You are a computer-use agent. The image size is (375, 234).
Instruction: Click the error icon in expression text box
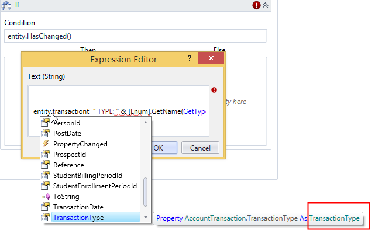coord(214,90)
